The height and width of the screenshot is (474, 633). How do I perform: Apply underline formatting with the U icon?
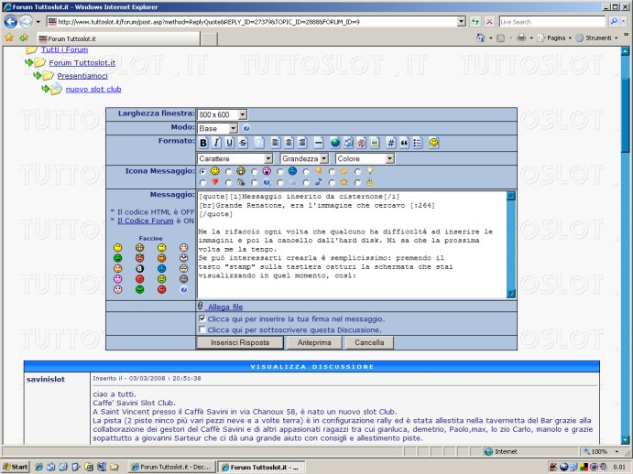tap(229, 143)
